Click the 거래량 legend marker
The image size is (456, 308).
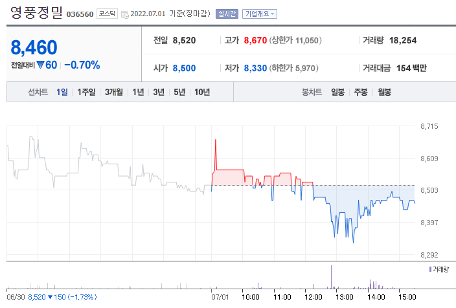pyautogui.click(x=430, y=269)
